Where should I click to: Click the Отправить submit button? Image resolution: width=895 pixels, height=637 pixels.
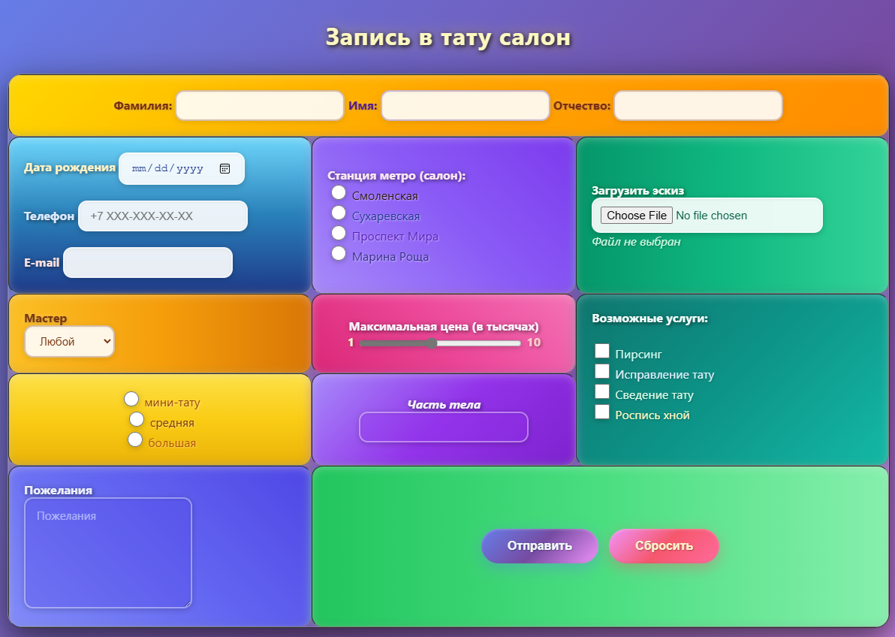tap(539, 545)
